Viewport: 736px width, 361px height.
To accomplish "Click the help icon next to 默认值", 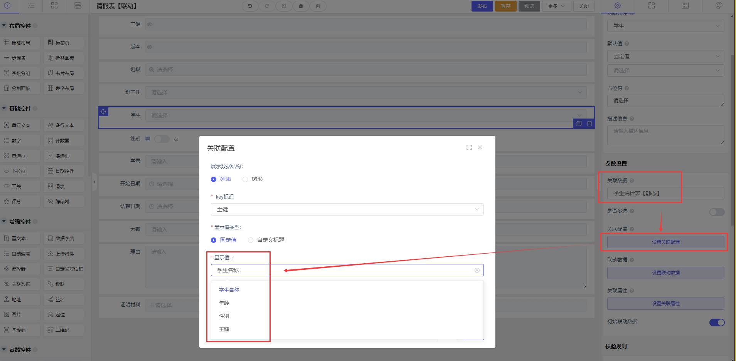I will (x=627, y=43).
